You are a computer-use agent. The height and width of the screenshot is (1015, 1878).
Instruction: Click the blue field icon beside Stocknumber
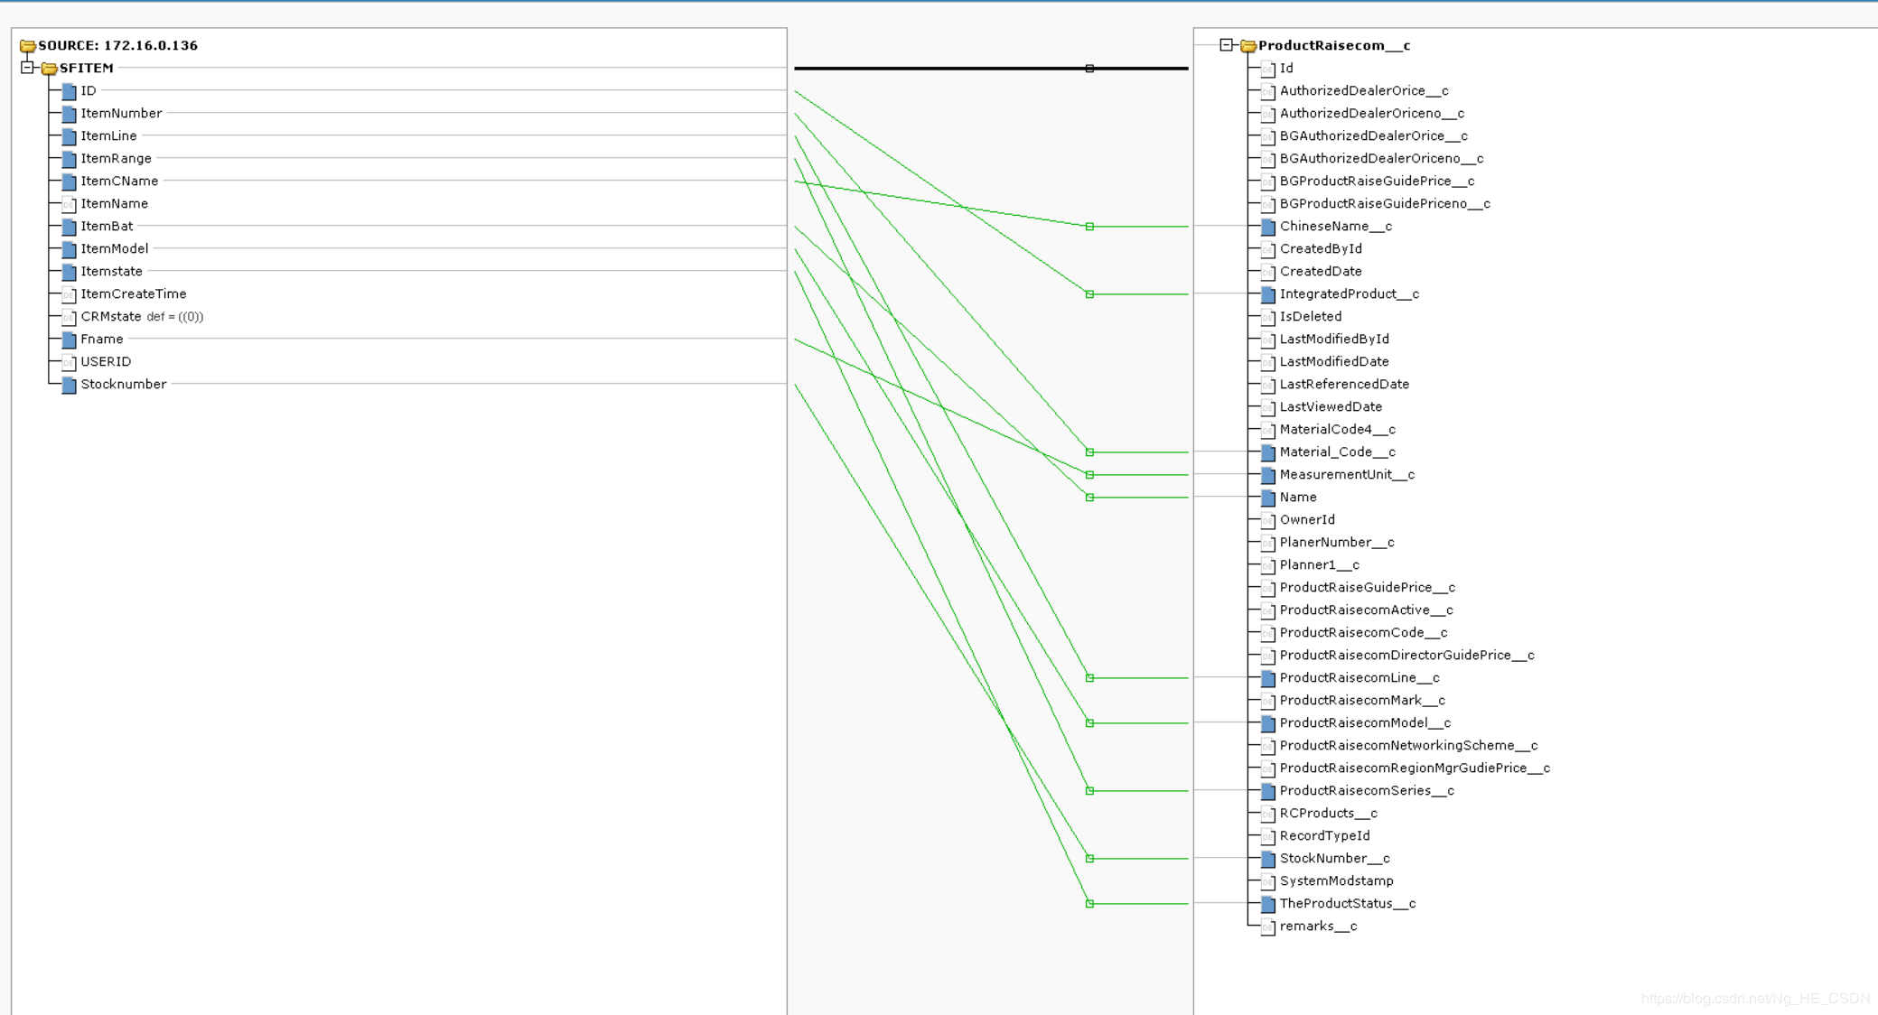(x=69, y=385)
